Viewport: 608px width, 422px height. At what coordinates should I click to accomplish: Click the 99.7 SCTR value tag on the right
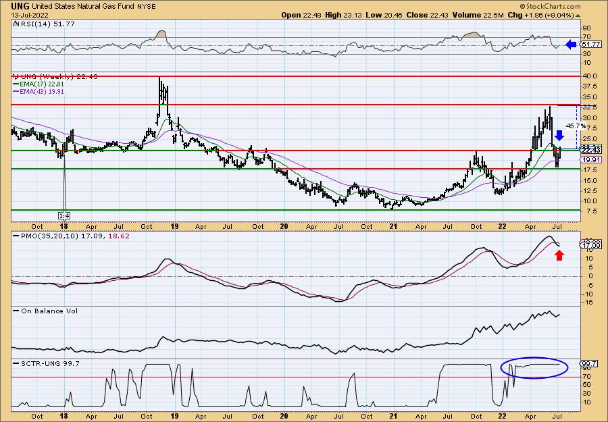click(x=589, y=364)
